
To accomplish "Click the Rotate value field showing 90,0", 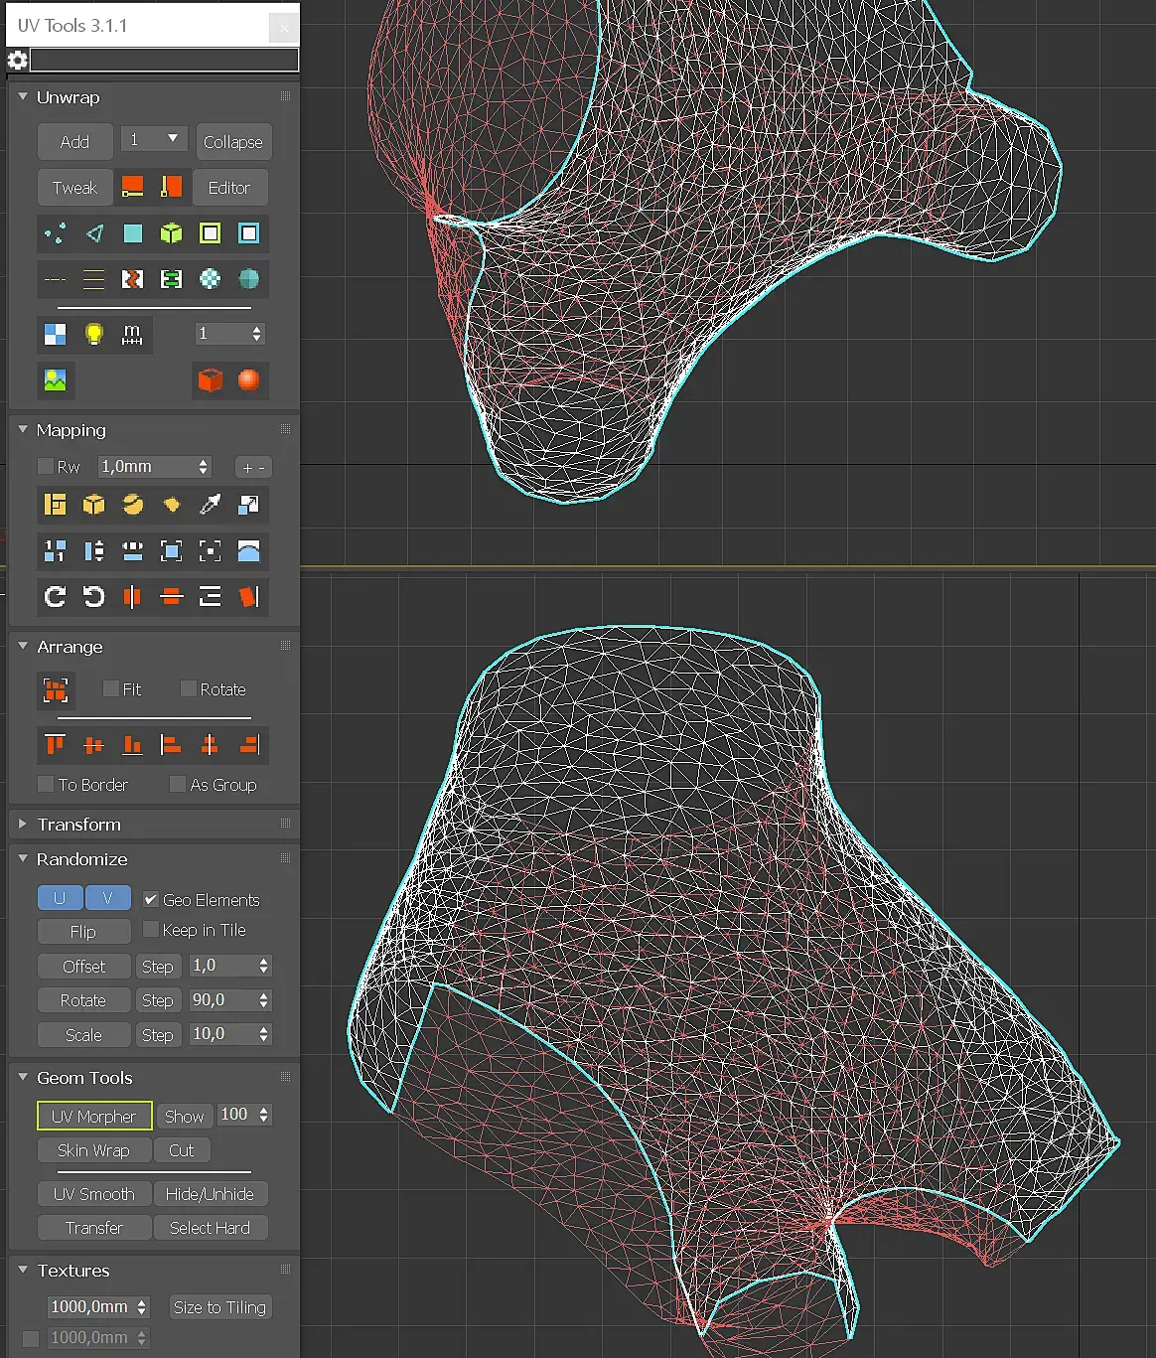I will (x=222, y=1000).
